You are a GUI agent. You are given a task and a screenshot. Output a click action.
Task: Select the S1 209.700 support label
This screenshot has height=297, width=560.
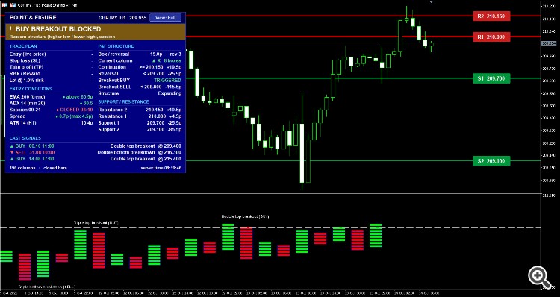491,78
